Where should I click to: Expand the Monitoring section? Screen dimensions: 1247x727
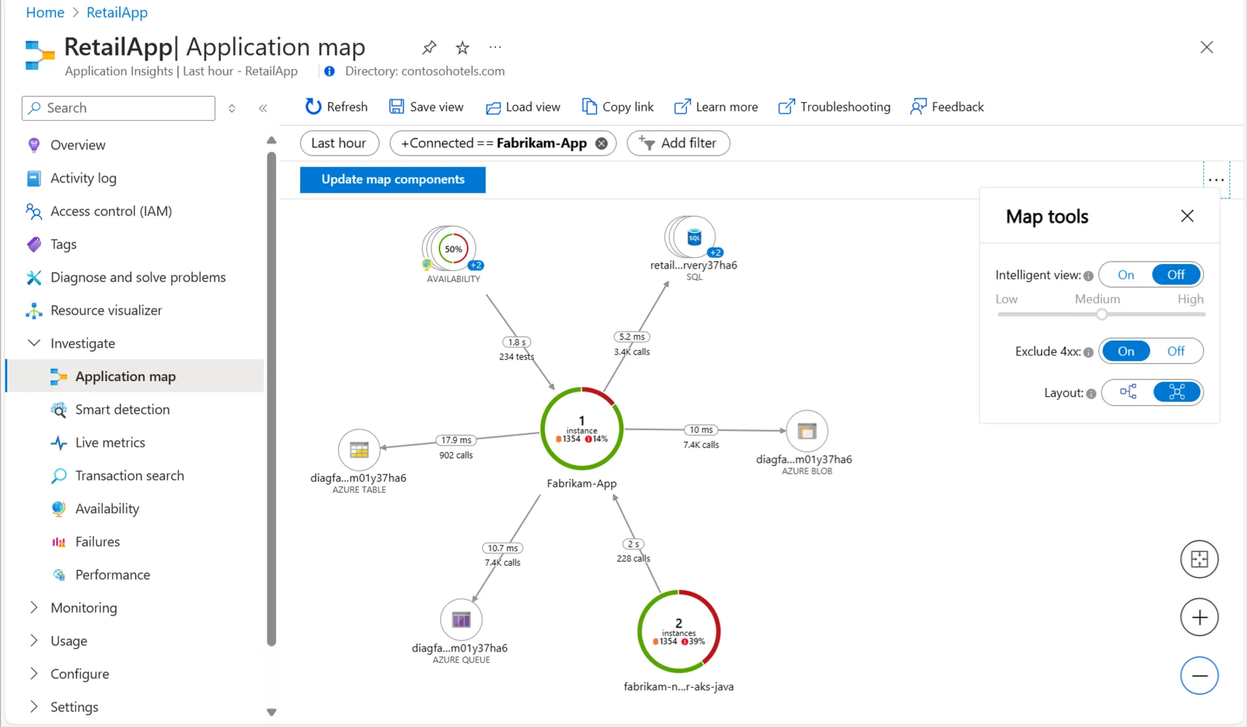[x=34, y=607]
